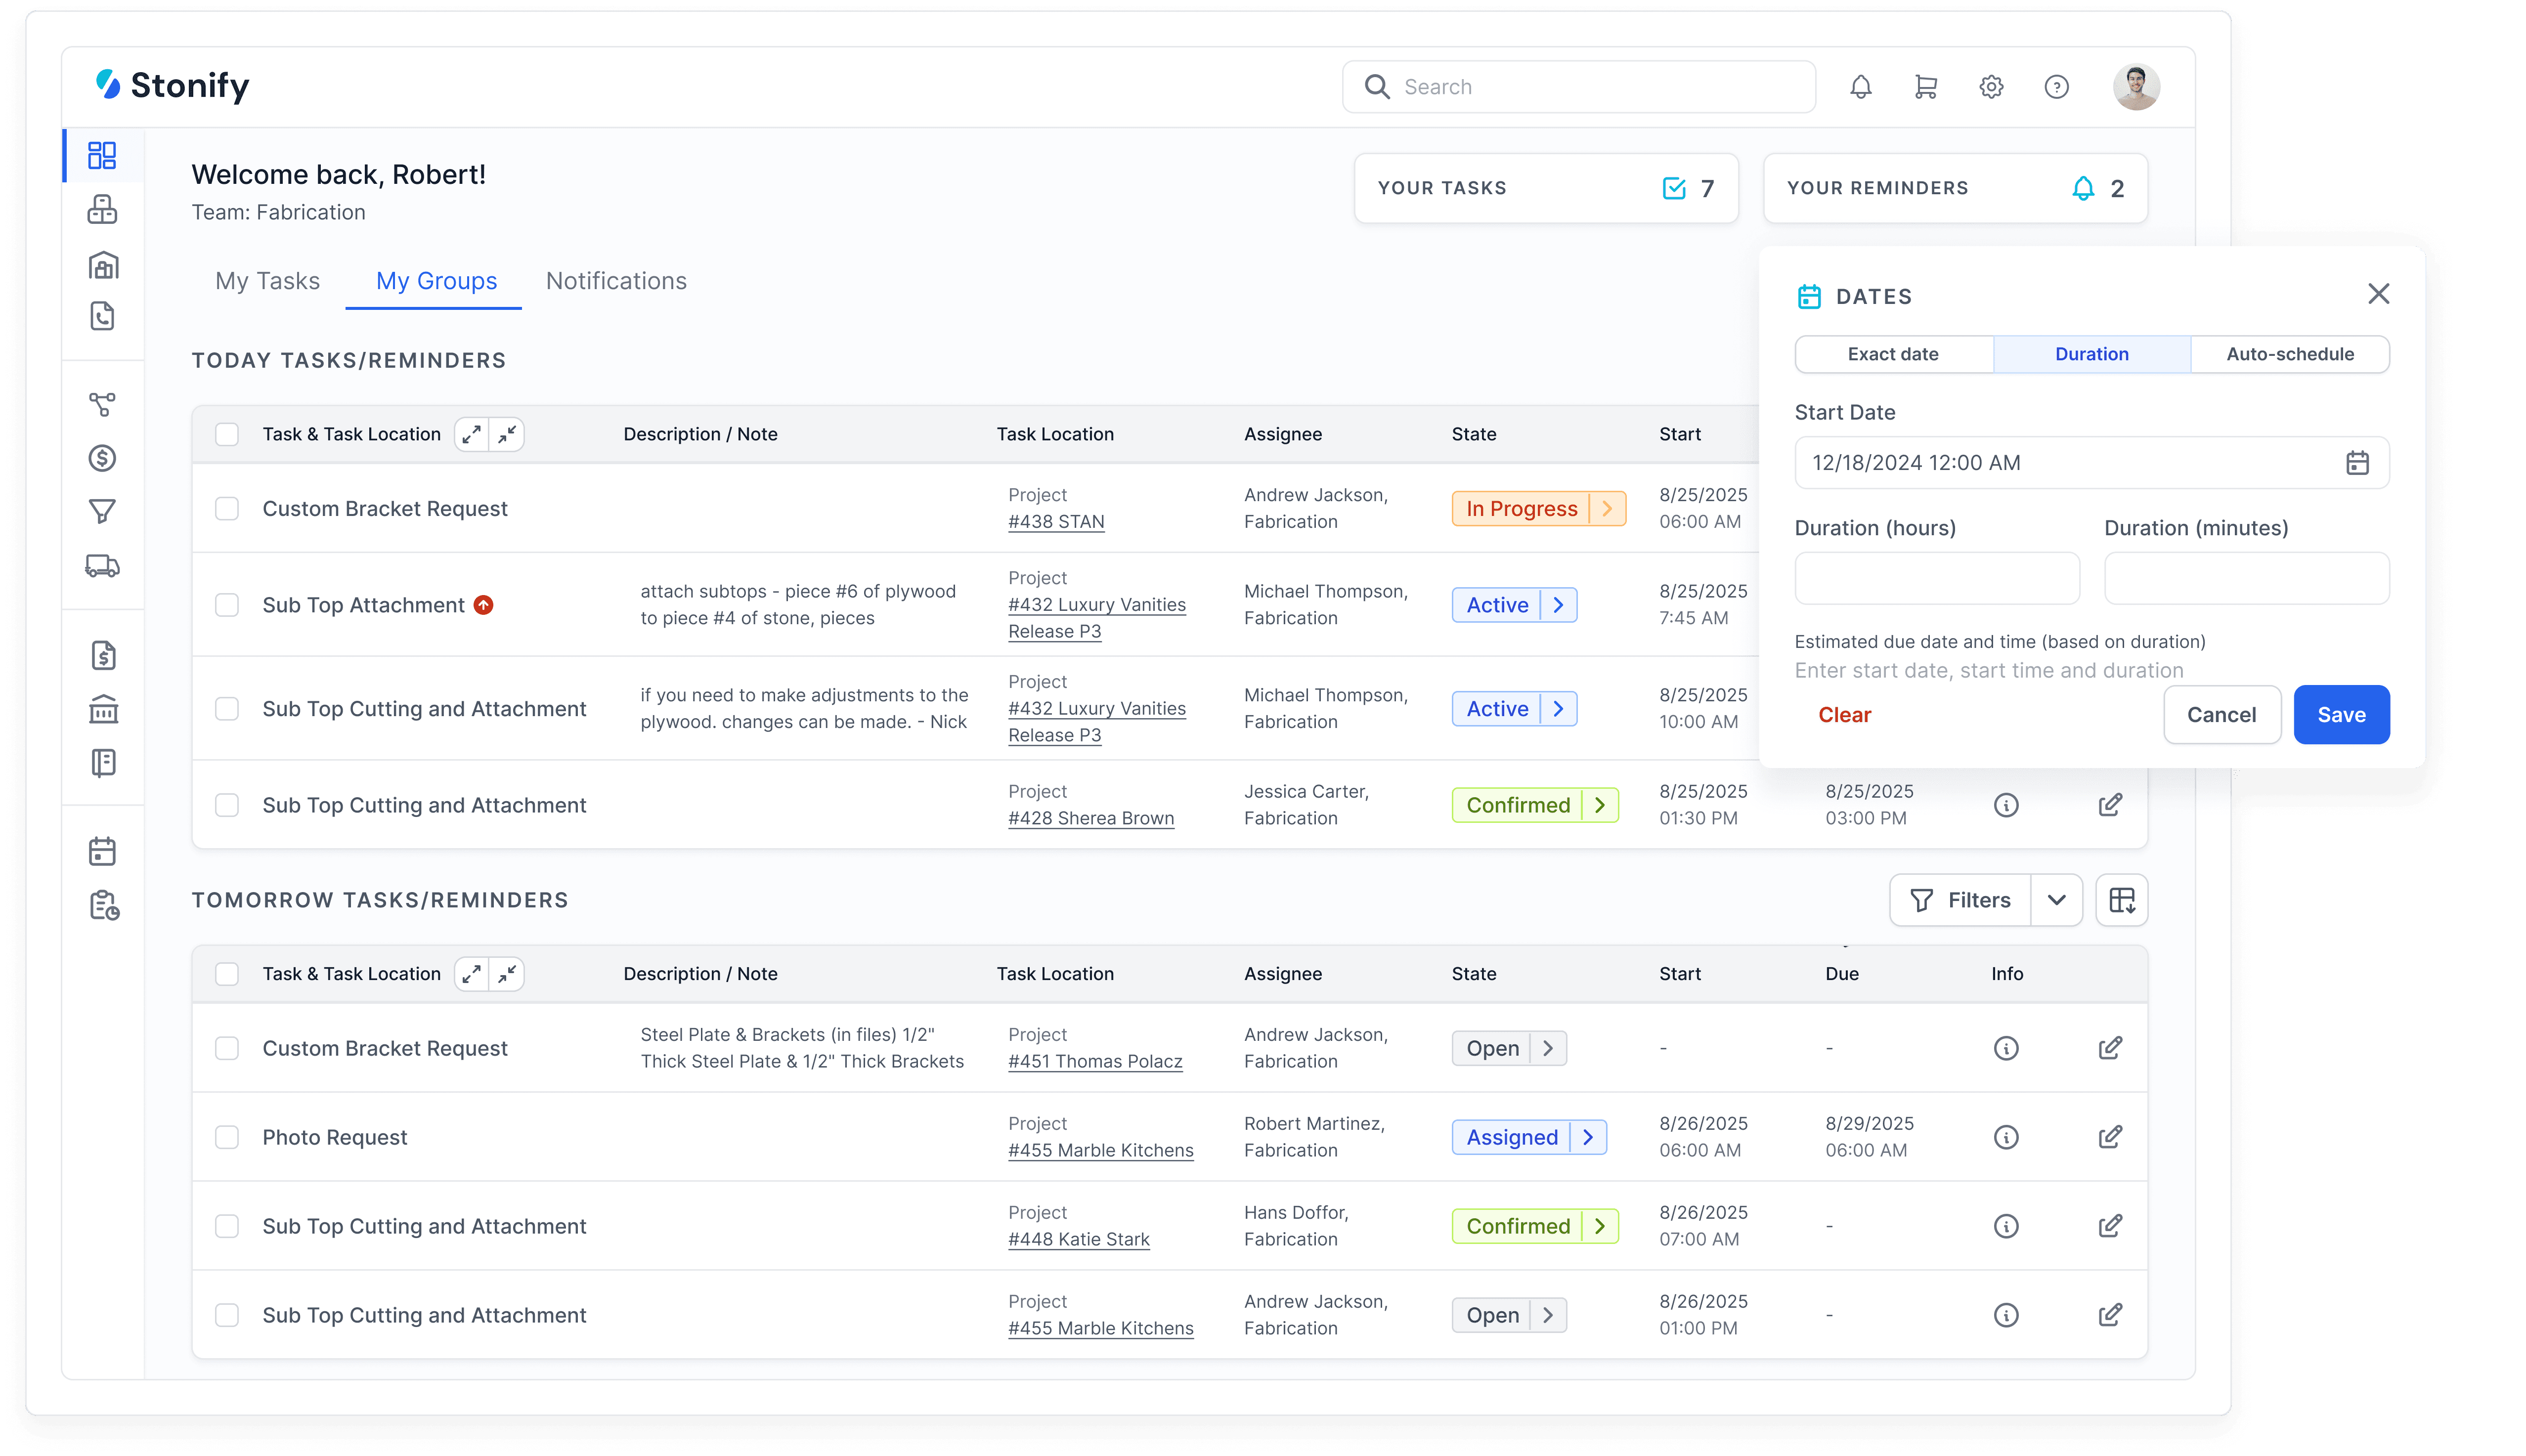The width and height of the screenshot is (2526, 1456).
Task: Expand the Filters dropdown chevron
Action: (2057, 899)
